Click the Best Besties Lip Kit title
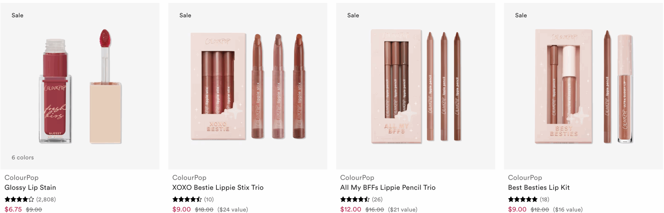Screen dimensions: 664x213 [x=539, y=187]
